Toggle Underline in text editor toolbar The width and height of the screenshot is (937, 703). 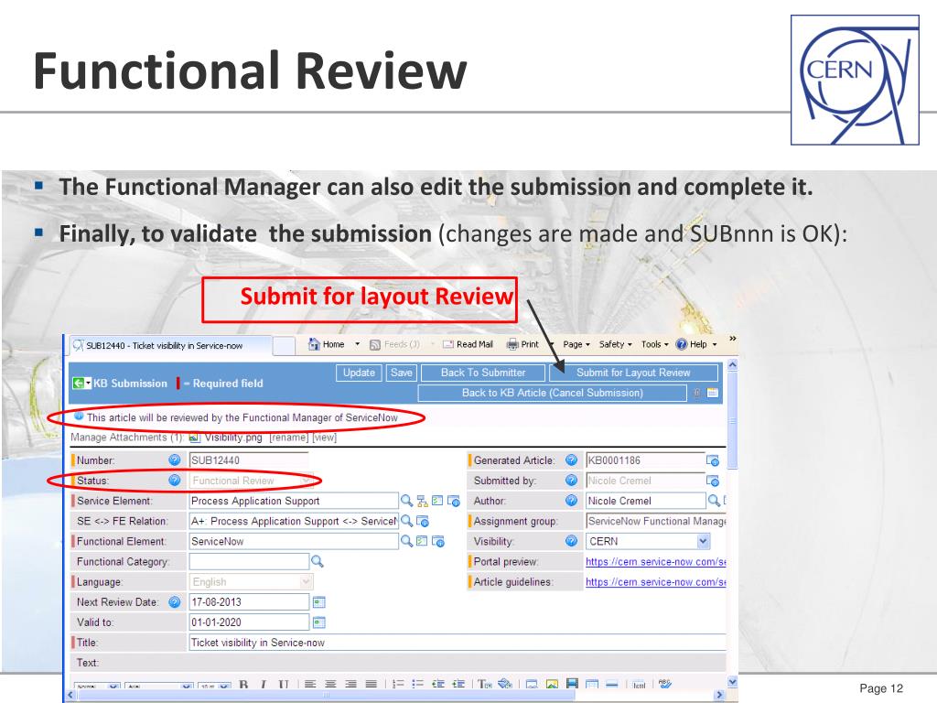(x=284, y=685)
